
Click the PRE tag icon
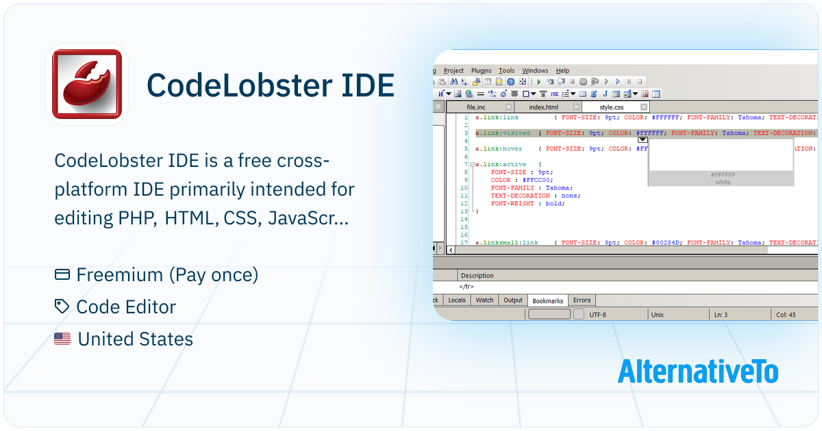[x=554, y=94]
